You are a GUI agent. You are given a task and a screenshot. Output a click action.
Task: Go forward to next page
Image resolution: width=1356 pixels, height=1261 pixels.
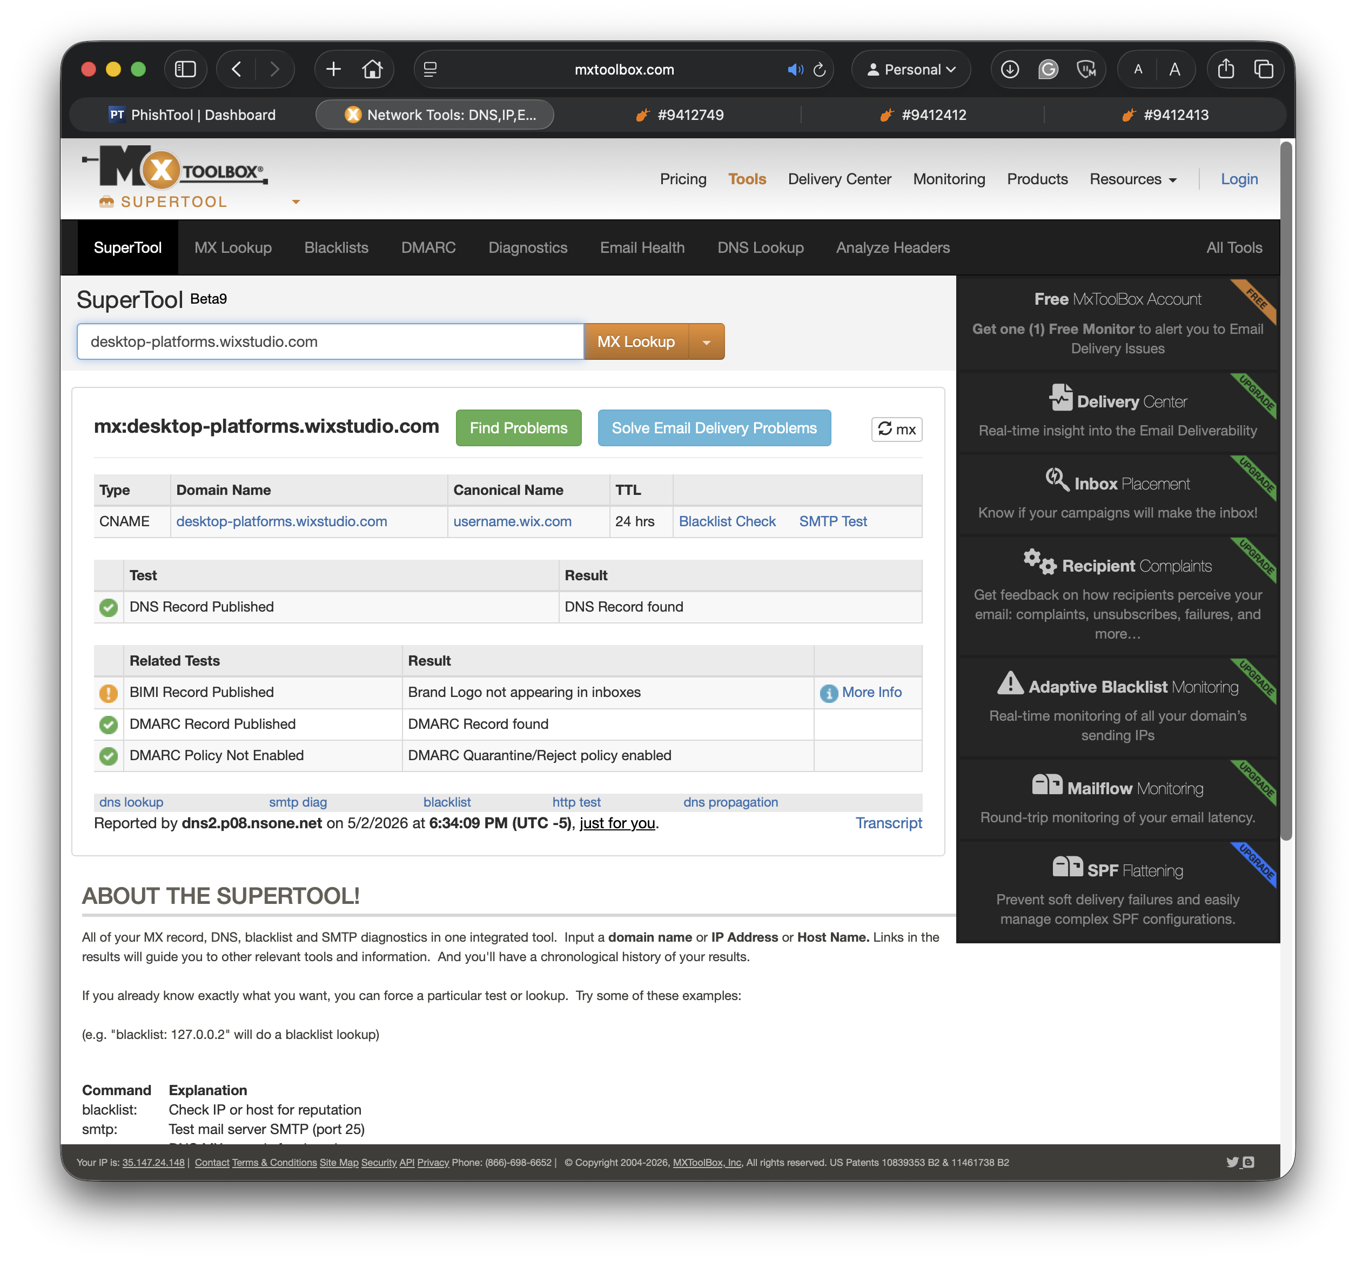(274, 70)
